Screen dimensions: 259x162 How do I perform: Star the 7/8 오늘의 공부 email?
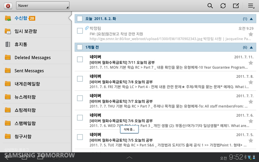[251, 82]
